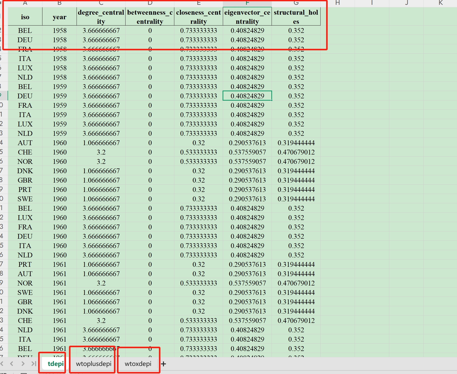Select the tdepi sheet tab
Screen dimensions: 457x374
click(x=56, y=364)
